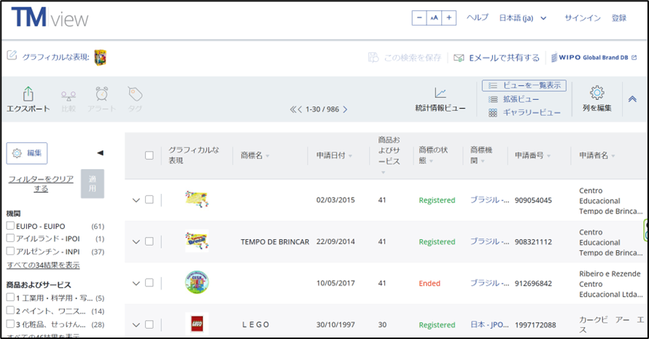Switch to 拡張ビュー expanded view
Viewport: 649px width, 339px height.
point(513,99)
